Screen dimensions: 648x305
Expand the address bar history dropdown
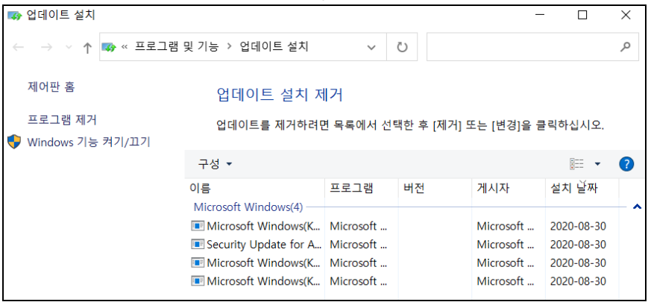click(371, 47)
